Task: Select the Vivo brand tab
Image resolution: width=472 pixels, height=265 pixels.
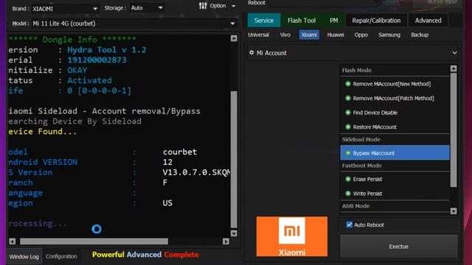Action: click(x=285, y=35)
